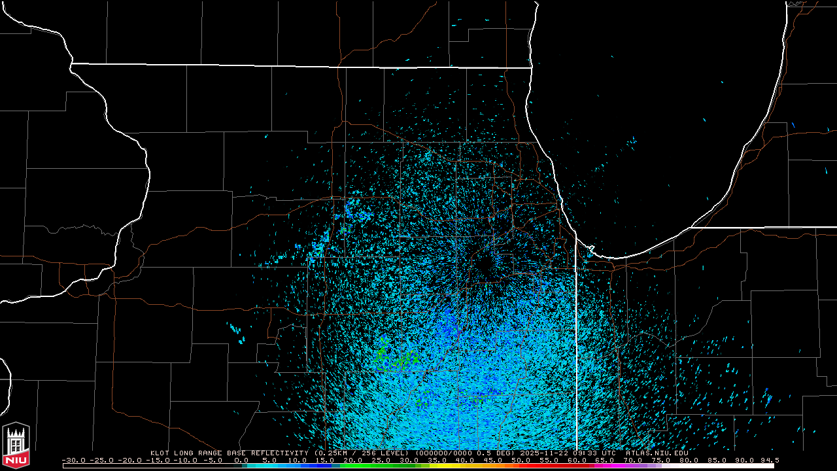Click the KLOT radar site center
The image size is (837, 471).
click(486, 265)
